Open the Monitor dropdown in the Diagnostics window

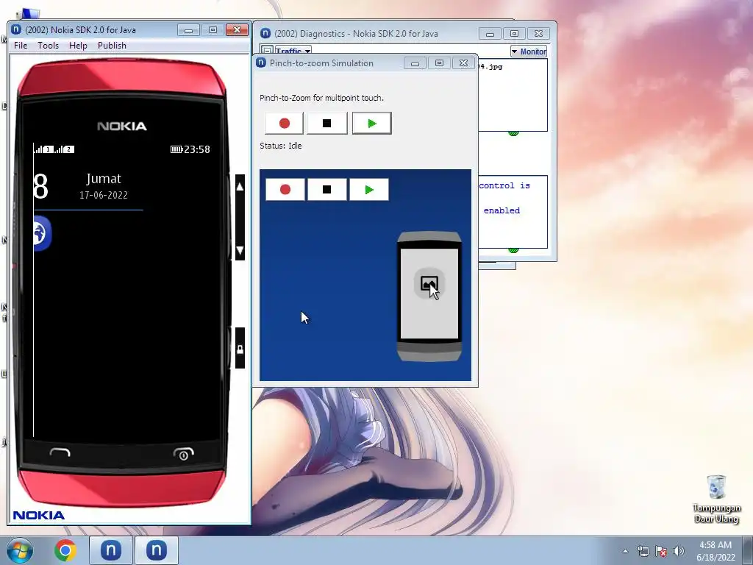(x=528, y=51)
